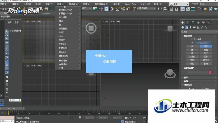Viewport: 218px width, 123px height.
Task: Click the 矩形 shape button
Action: pos(206,46)
